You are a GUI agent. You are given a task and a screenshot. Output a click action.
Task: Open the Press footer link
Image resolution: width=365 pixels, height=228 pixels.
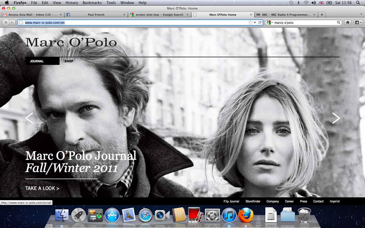pos(303,201)
